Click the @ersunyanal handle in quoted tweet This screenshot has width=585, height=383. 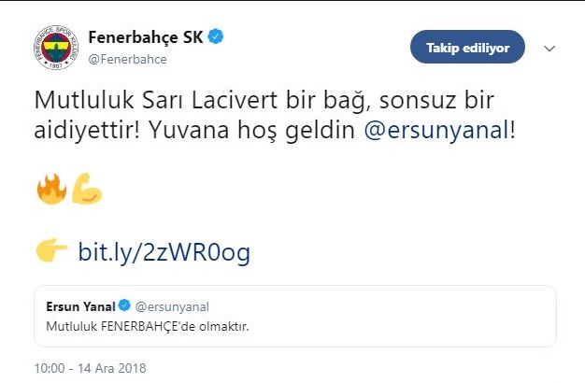[x=172, y=307]
